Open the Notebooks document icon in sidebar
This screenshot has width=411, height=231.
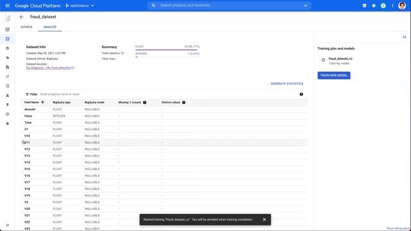(8, 67)
